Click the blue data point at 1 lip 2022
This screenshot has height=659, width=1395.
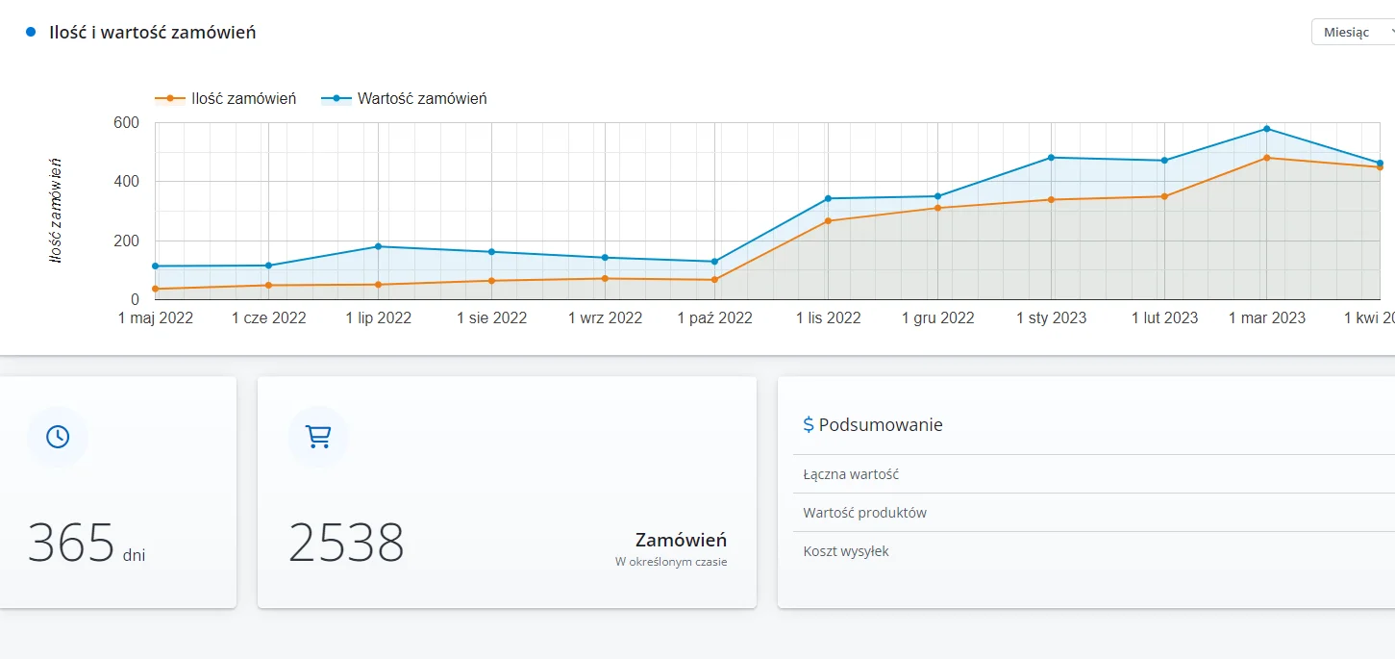379,246
